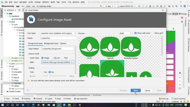Open the Windows taskbar search icon
This screenshot has width=190, height=107.
[x=7, y=105]
